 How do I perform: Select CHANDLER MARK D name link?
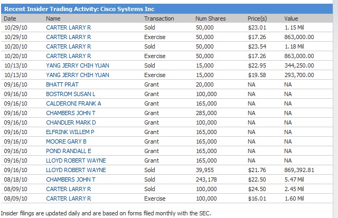pyautogui.click(x=71, y=122)
